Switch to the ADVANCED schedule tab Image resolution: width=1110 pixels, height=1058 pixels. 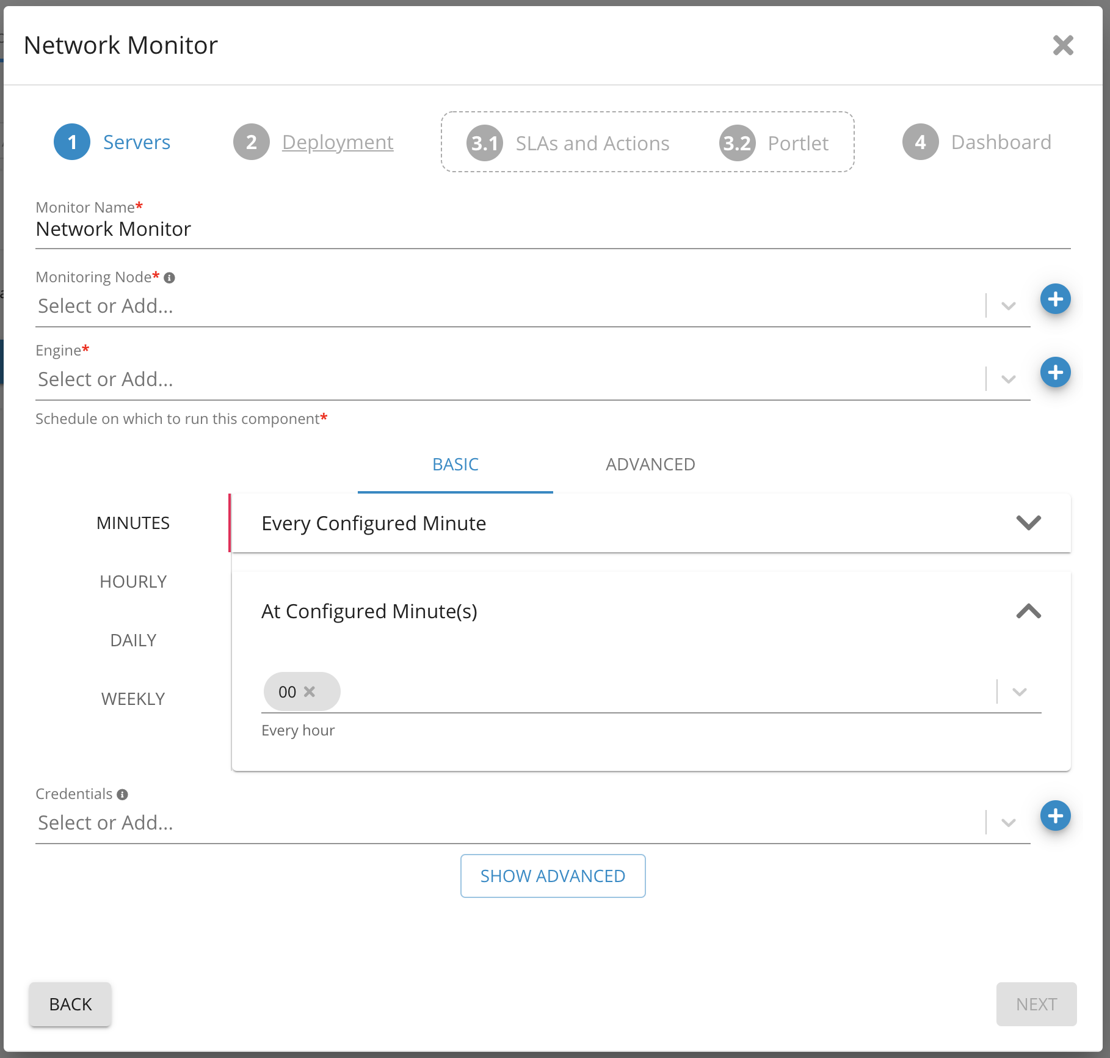click(650, 465)
